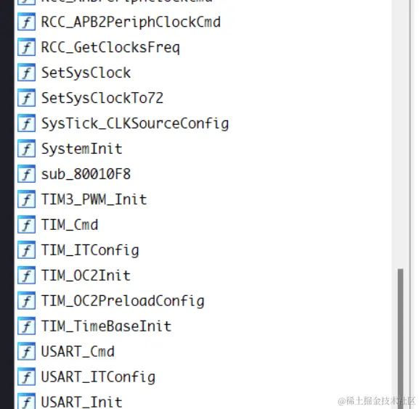419x409 pixels.
Task: Select the RCC_APB2PeriphClockCmd entry
Action: click(x=131, y=22)
